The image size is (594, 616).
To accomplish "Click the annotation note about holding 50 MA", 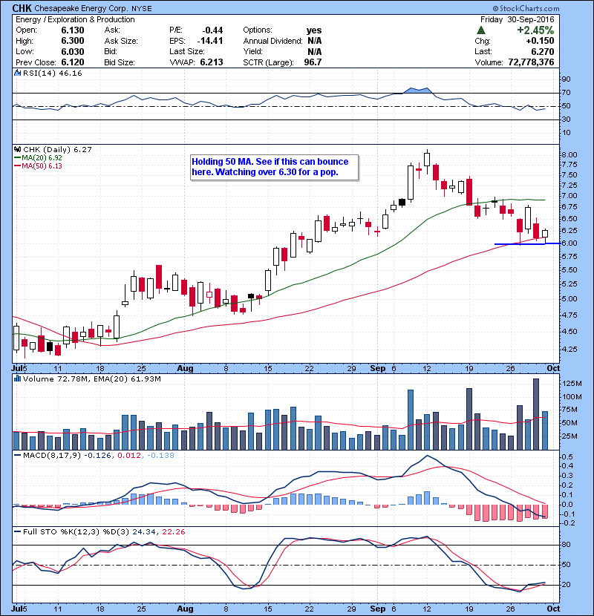I will 274,166.
